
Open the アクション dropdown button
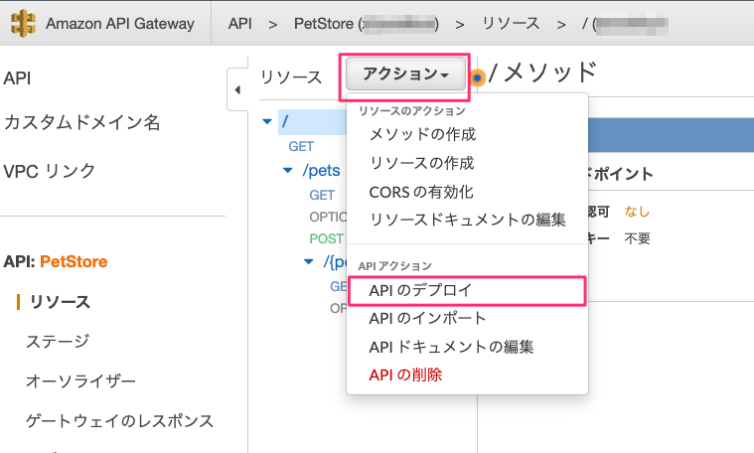(405, 74)
